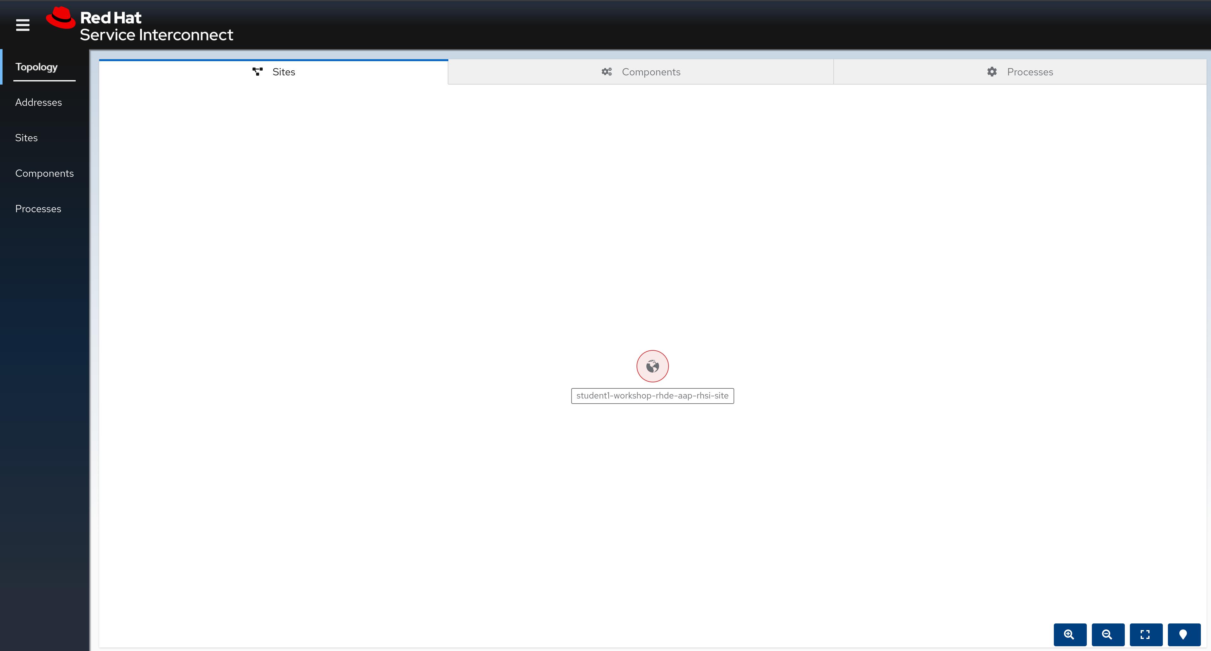This screenshot has width=1211, height=651.
Task: Open the Addresses section in sidebar
Action: pyautogui.click(x=38, y=102)
